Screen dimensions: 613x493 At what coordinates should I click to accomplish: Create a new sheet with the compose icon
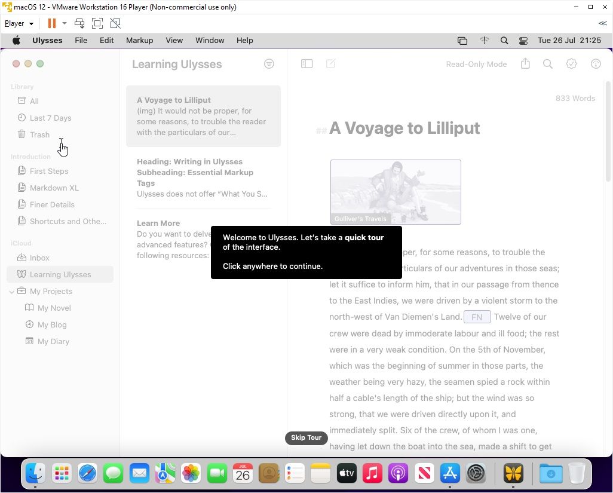[x=331, y=63]
